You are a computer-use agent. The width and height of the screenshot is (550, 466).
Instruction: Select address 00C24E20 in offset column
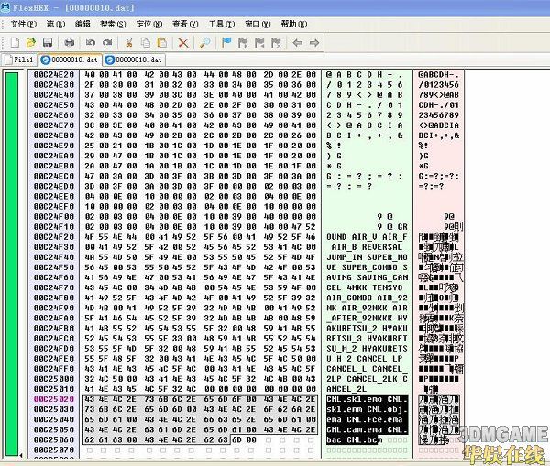54,75
